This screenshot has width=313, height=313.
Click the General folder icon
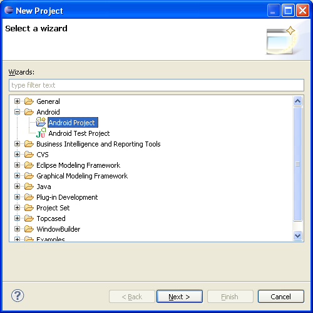(x=29, y=101)
